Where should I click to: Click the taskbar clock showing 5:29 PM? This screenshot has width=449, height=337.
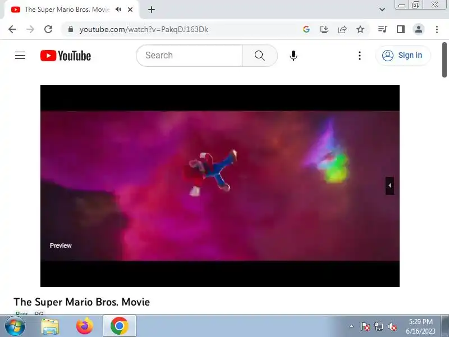click(420, 326)
